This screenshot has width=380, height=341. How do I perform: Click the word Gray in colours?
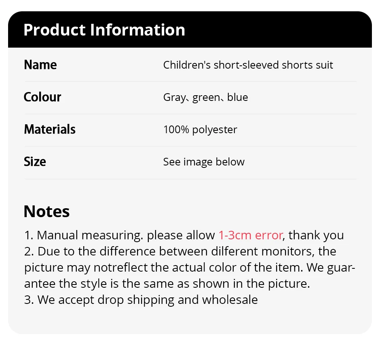(174, 98)
